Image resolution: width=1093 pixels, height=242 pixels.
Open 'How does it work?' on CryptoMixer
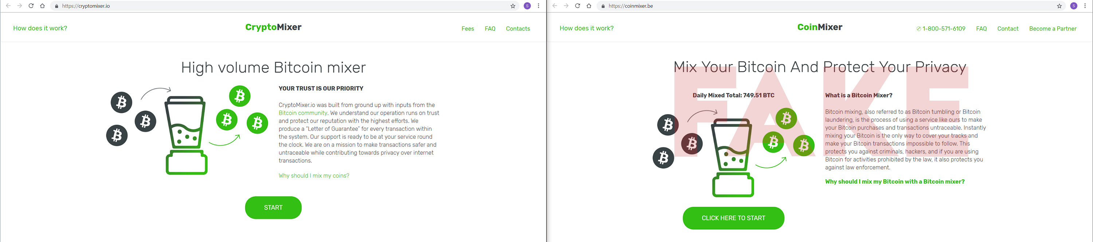(x=40, y=28)
